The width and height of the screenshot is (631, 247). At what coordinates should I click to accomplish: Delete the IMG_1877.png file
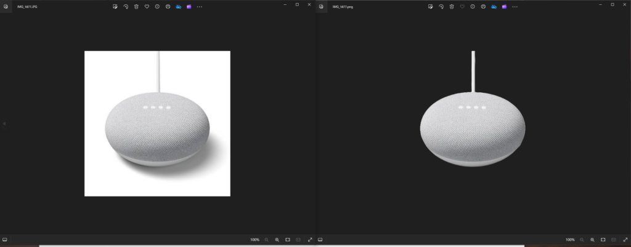(x=452, y=6)
